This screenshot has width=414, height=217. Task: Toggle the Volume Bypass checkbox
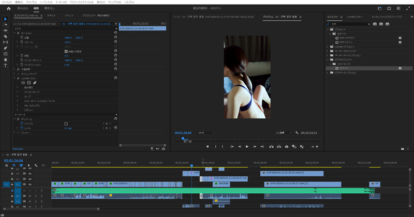pyautogui.click(x=66, y=124)
